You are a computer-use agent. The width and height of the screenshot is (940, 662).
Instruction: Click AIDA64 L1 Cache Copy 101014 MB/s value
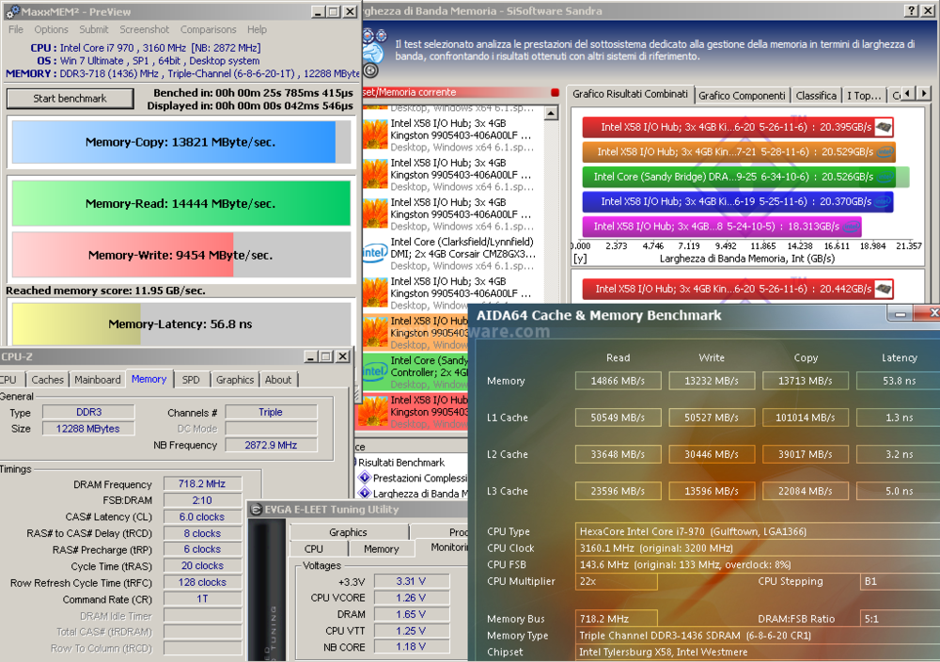[x=806, y=418]
